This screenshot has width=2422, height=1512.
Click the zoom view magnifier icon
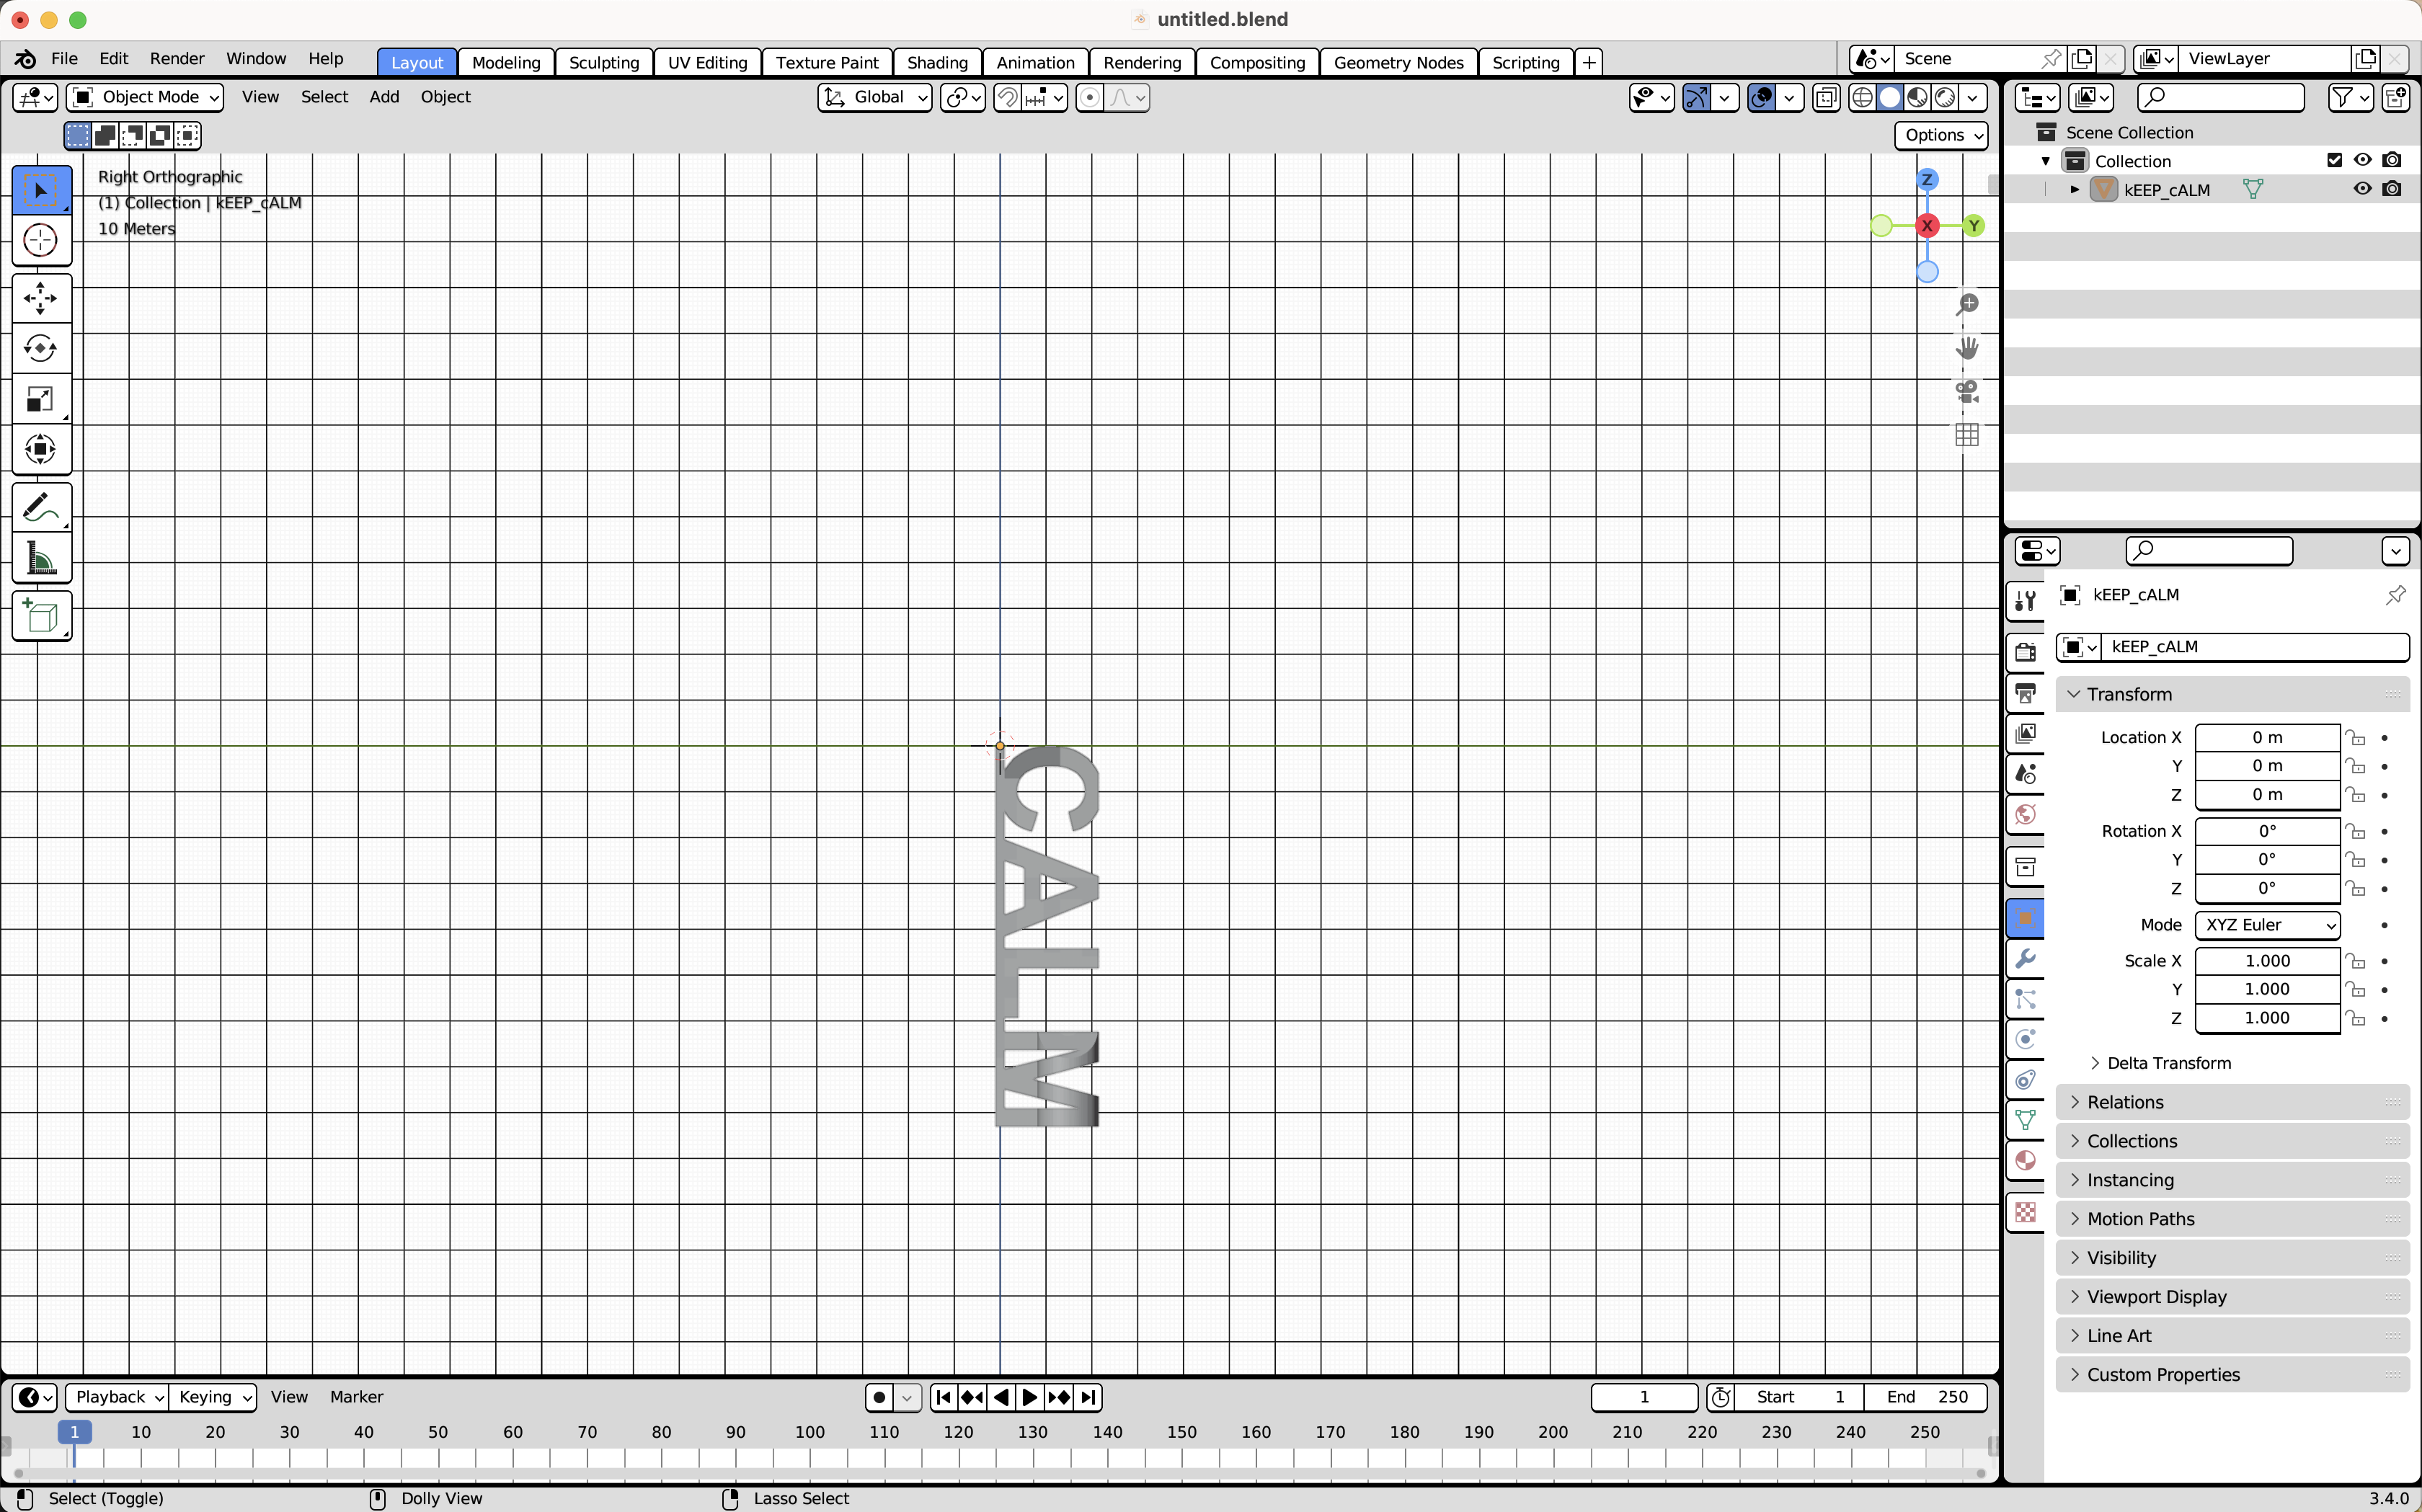(x=1967, y=304)
